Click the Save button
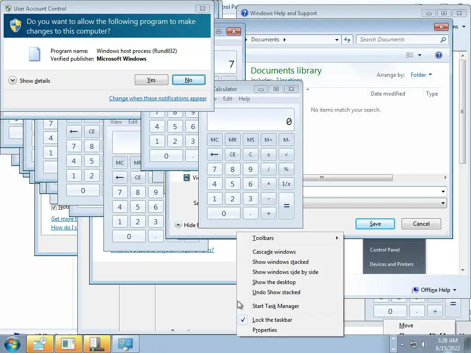Screen dimensions: 471x353 375,224
